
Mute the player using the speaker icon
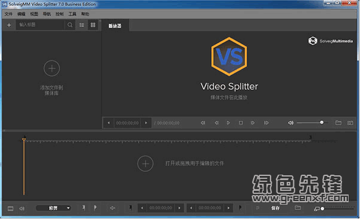pyautogui.click(x=290, y=123)
